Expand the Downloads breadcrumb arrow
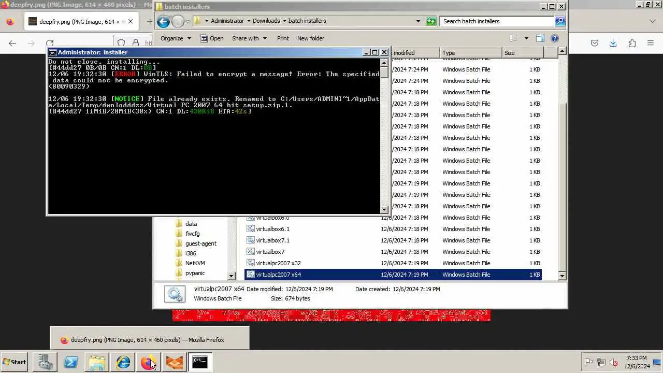Screen dimensions: 663x373 coord(284,21)
